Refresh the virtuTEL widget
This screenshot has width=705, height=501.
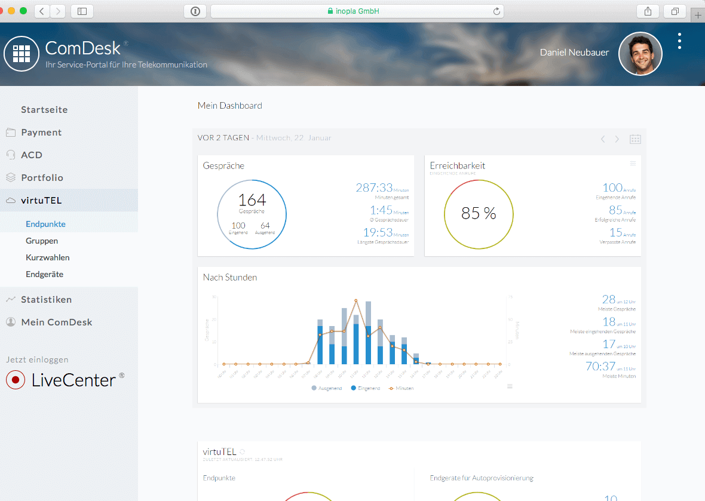coord(243,452)
